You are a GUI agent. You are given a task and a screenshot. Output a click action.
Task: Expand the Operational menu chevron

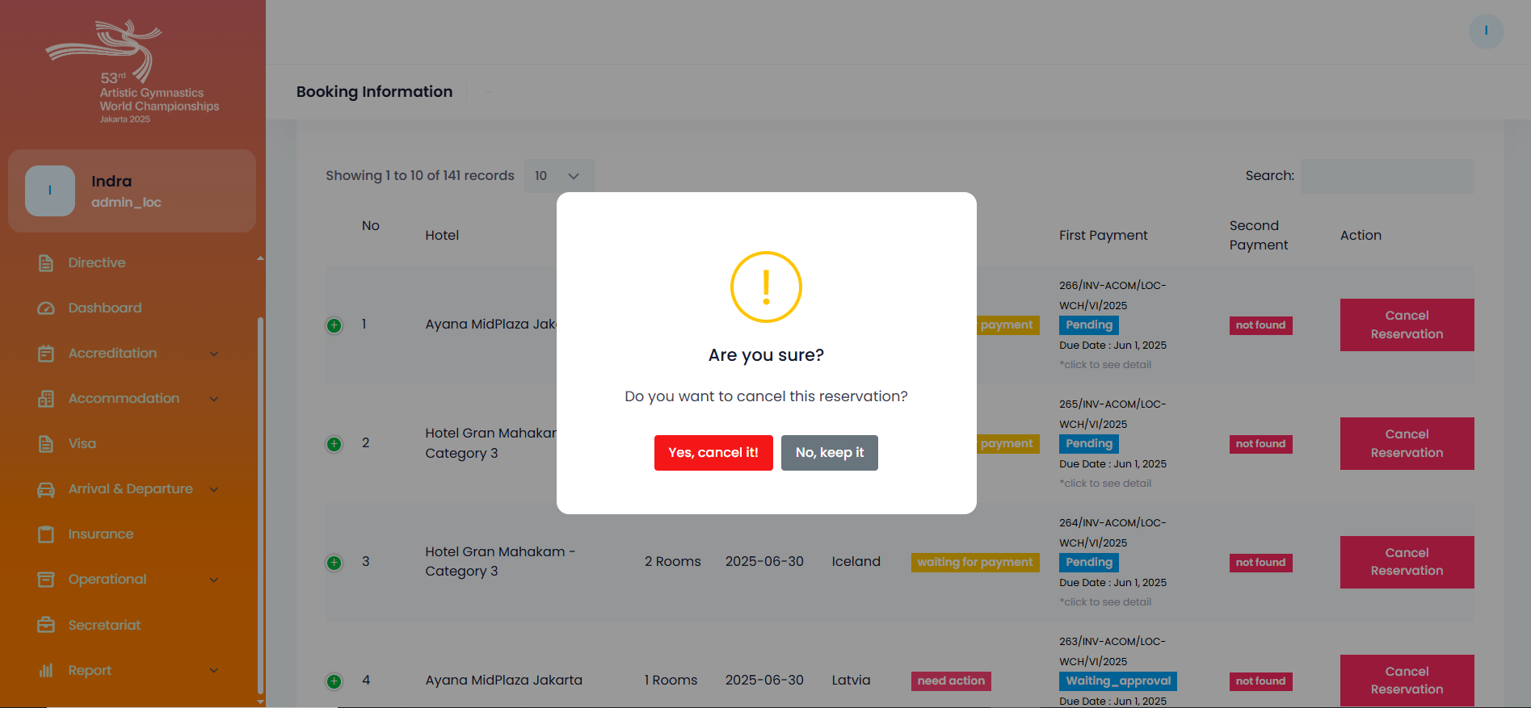click(x=214, y=580)
